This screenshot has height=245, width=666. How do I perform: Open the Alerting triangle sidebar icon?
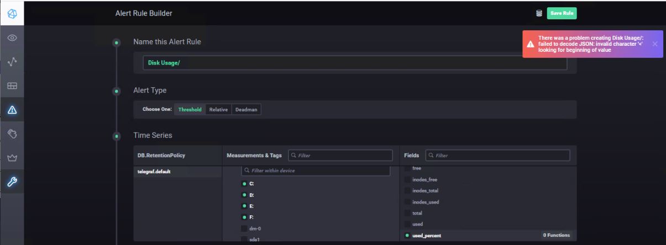[12, 109]
